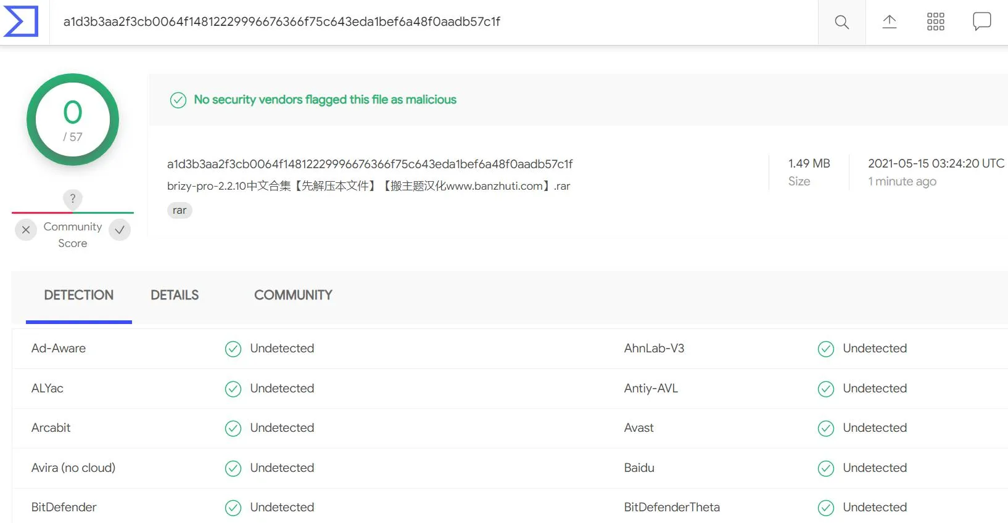
Task: Click the community score question mark
Action: tap(73, 198)
